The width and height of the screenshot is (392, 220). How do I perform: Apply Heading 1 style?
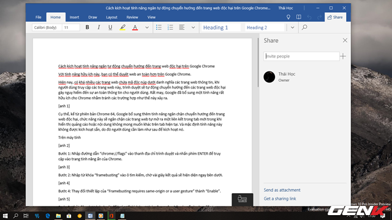[221, 28]
